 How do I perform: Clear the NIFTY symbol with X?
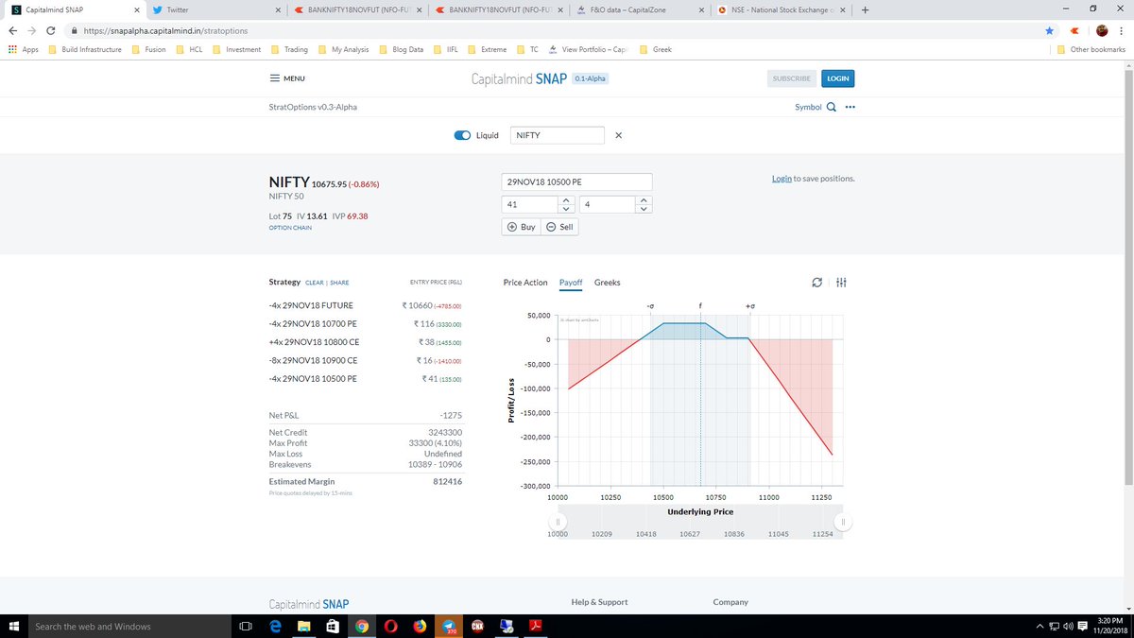coord(618,135)
